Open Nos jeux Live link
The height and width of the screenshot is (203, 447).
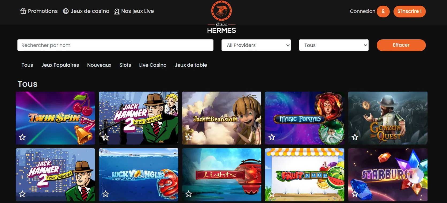point(137,11)
